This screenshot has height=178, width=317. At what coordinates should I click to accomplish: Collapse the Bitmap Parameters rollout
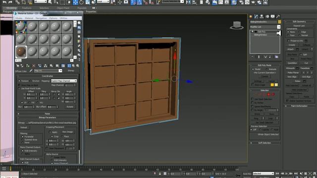[x=48, y=118]
